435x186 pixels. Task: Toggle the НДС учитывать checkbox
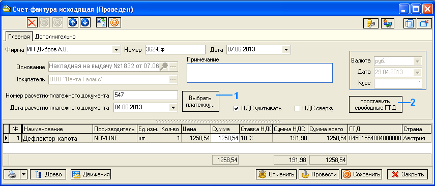[237, 108]
